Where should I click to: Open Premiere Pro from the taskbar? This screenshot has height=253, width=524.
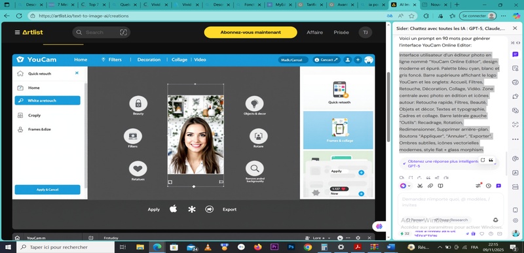(274, 247)
